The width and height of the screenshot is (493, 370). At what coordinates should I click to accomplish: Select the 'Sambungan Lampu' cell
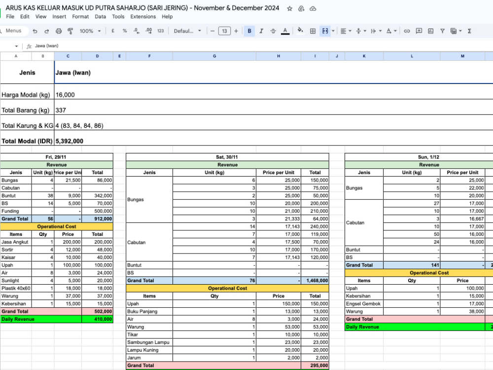pyautogui.click(x=149, y=342)
